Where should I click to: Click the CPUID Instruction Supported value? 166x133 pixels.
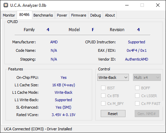[136, 42]
